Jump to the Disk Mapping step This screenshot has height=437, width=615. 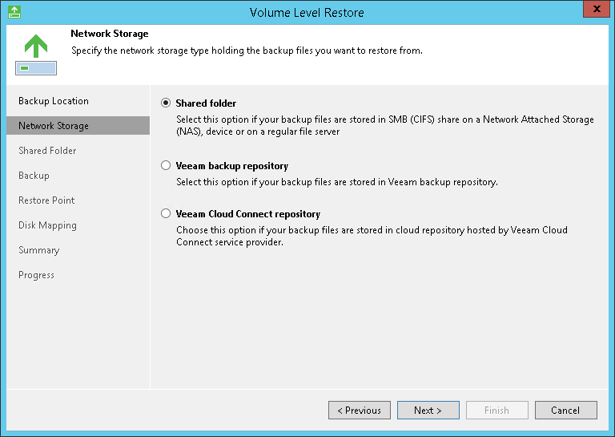(x=47, y=225)
